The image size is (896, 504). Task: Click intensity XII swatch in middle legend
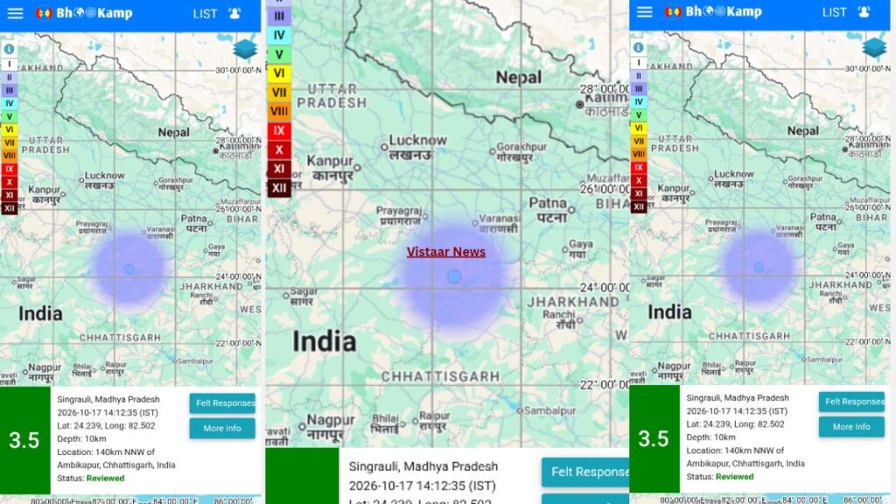pos(279,187)
